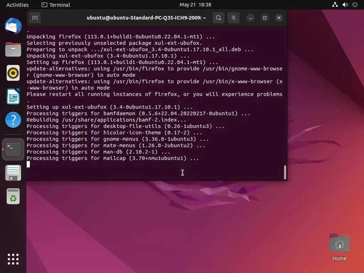Click the terminal search icon
The height and width of the screenshot is (273, 364).
pyautogui.click(x=219, y=18)
